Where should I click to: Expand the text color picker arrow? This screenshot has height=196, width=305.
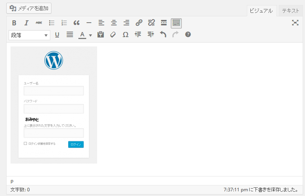pyautogui.click(x=90, y=35)
